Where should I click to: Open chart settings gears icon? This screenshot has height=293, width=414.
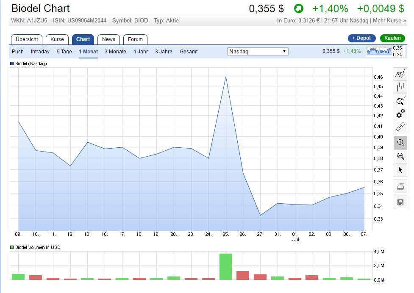coord(400,113)
